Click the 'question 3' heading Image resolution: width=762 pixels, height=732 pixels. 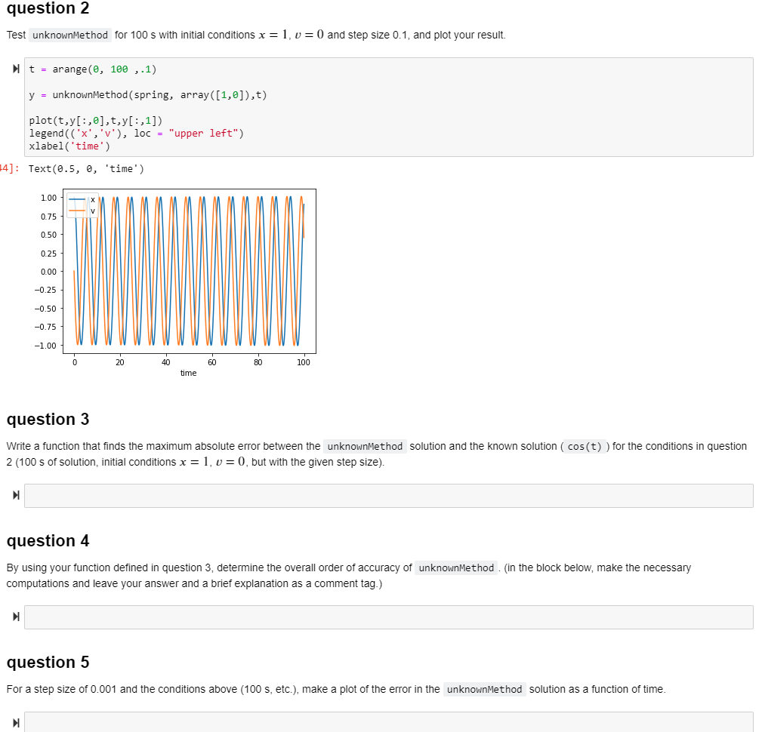tap(48, 419)
